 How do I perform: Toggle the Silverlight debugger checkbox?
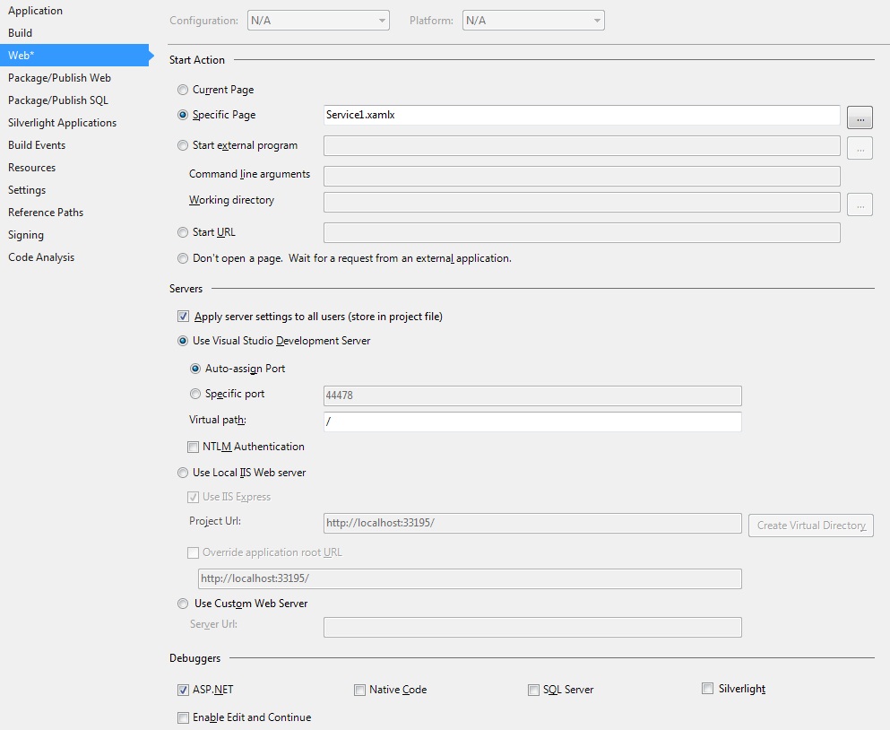(707, 688)
